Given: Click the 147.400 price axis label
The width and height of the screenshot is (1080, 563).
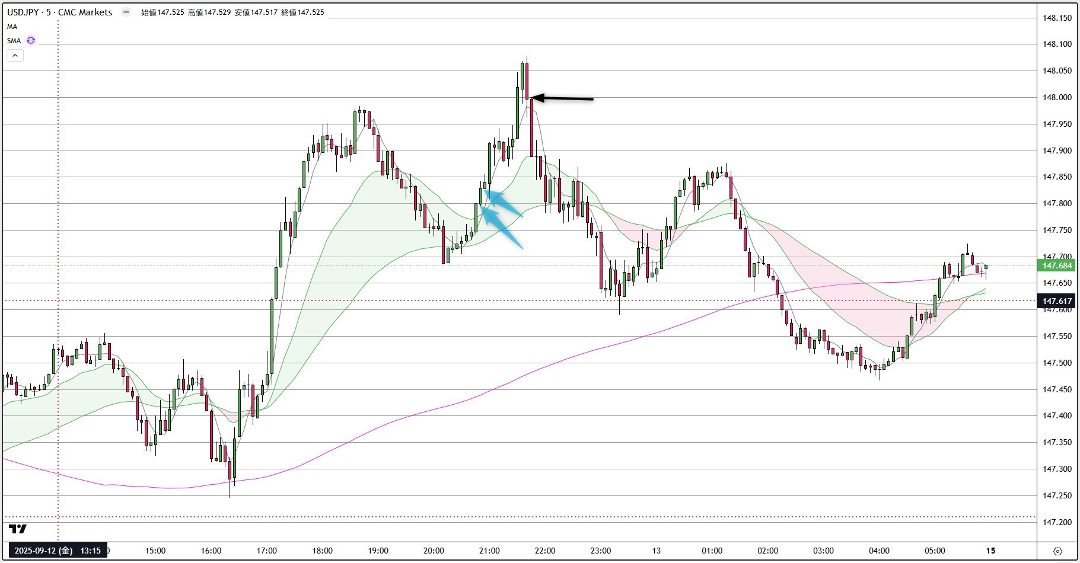Looking at the screenshot, I should coord(1057,415).
